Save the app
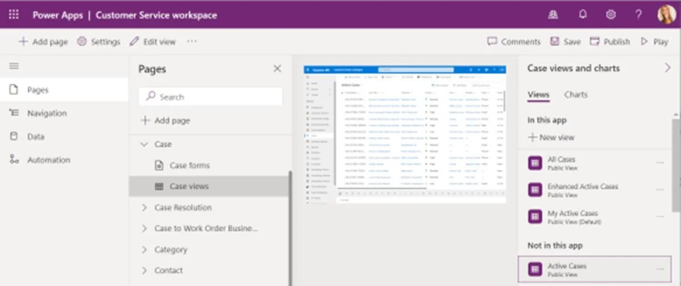The width and height of the screenshot is (681, 286). (566, 41)
